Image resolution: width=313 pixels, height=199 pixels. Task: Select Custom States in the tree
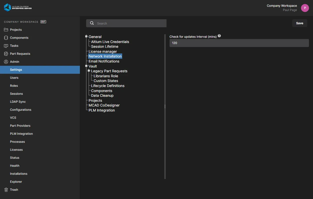(106, 81)
